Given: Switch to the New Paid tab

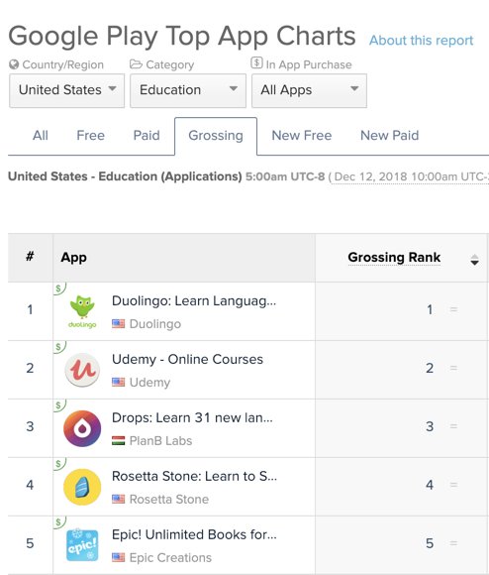Looking at the screenshot, I should (389, 135).
